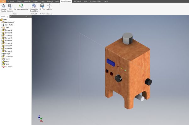Open Eco Materials Adviser
Viewport: 189px width, 125px height.
coord(21,7)
